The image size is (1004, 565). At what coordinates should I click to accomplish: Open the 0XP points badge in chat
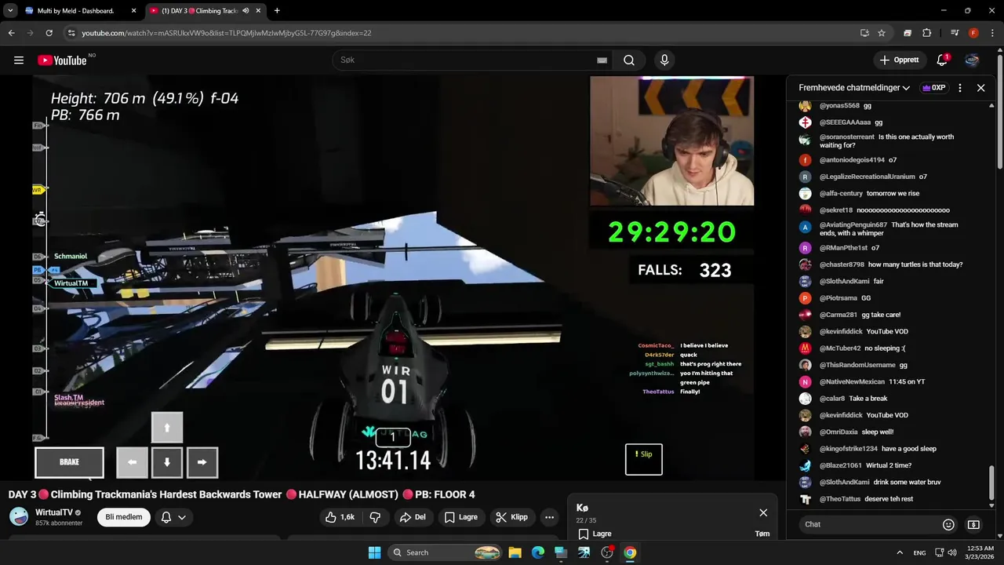(x=933, y=88)
